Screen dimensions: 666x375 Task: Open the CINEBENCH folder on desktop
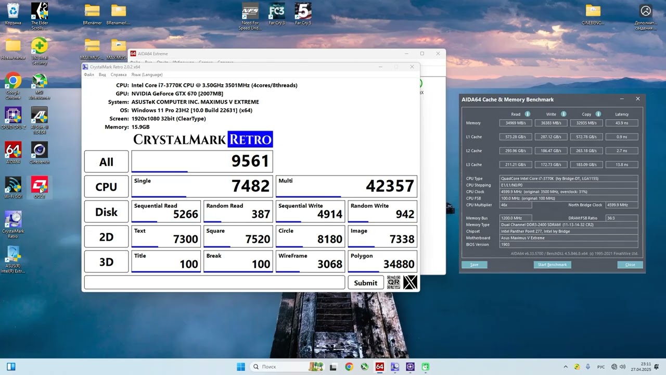593,14
